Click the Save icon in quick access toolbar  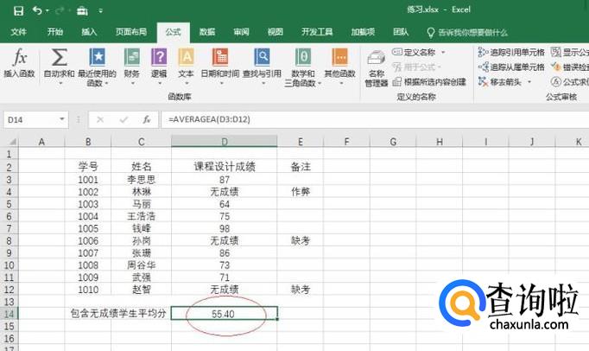tap(18, 10)
